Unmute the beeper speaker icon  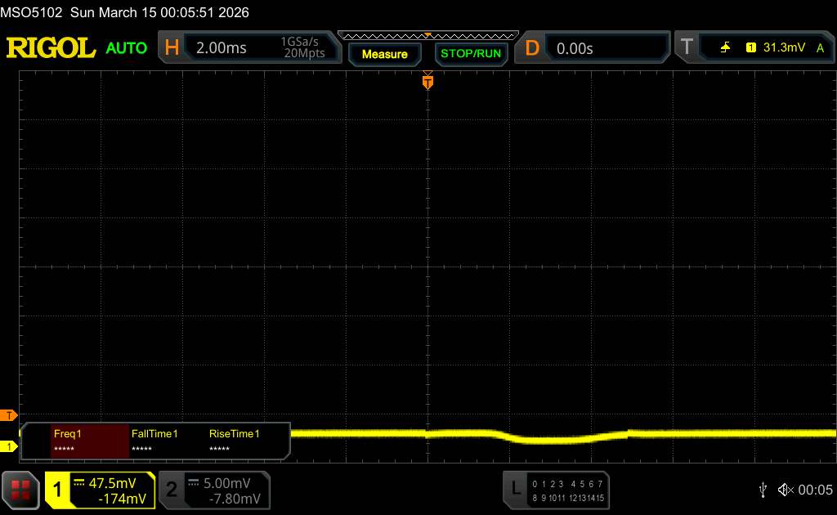(x=785, y=490)
